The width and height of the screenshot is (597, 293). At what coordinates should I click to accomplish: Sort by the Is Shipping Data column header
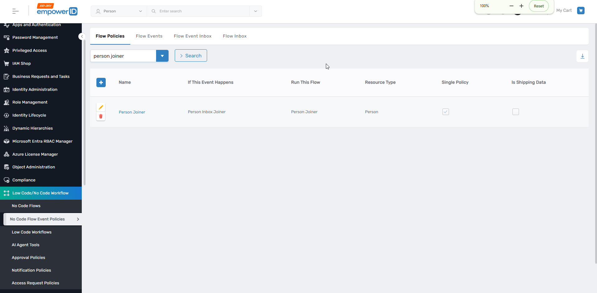(529, 82)
